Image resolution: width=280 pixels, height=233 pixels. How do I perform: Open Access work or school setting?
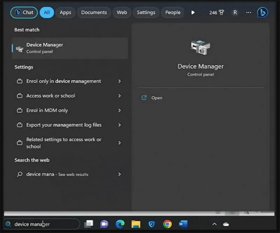tap(70, 96)
